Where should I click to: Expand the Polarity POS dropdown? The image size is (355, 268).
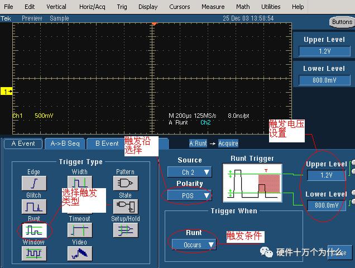point(189,195)
